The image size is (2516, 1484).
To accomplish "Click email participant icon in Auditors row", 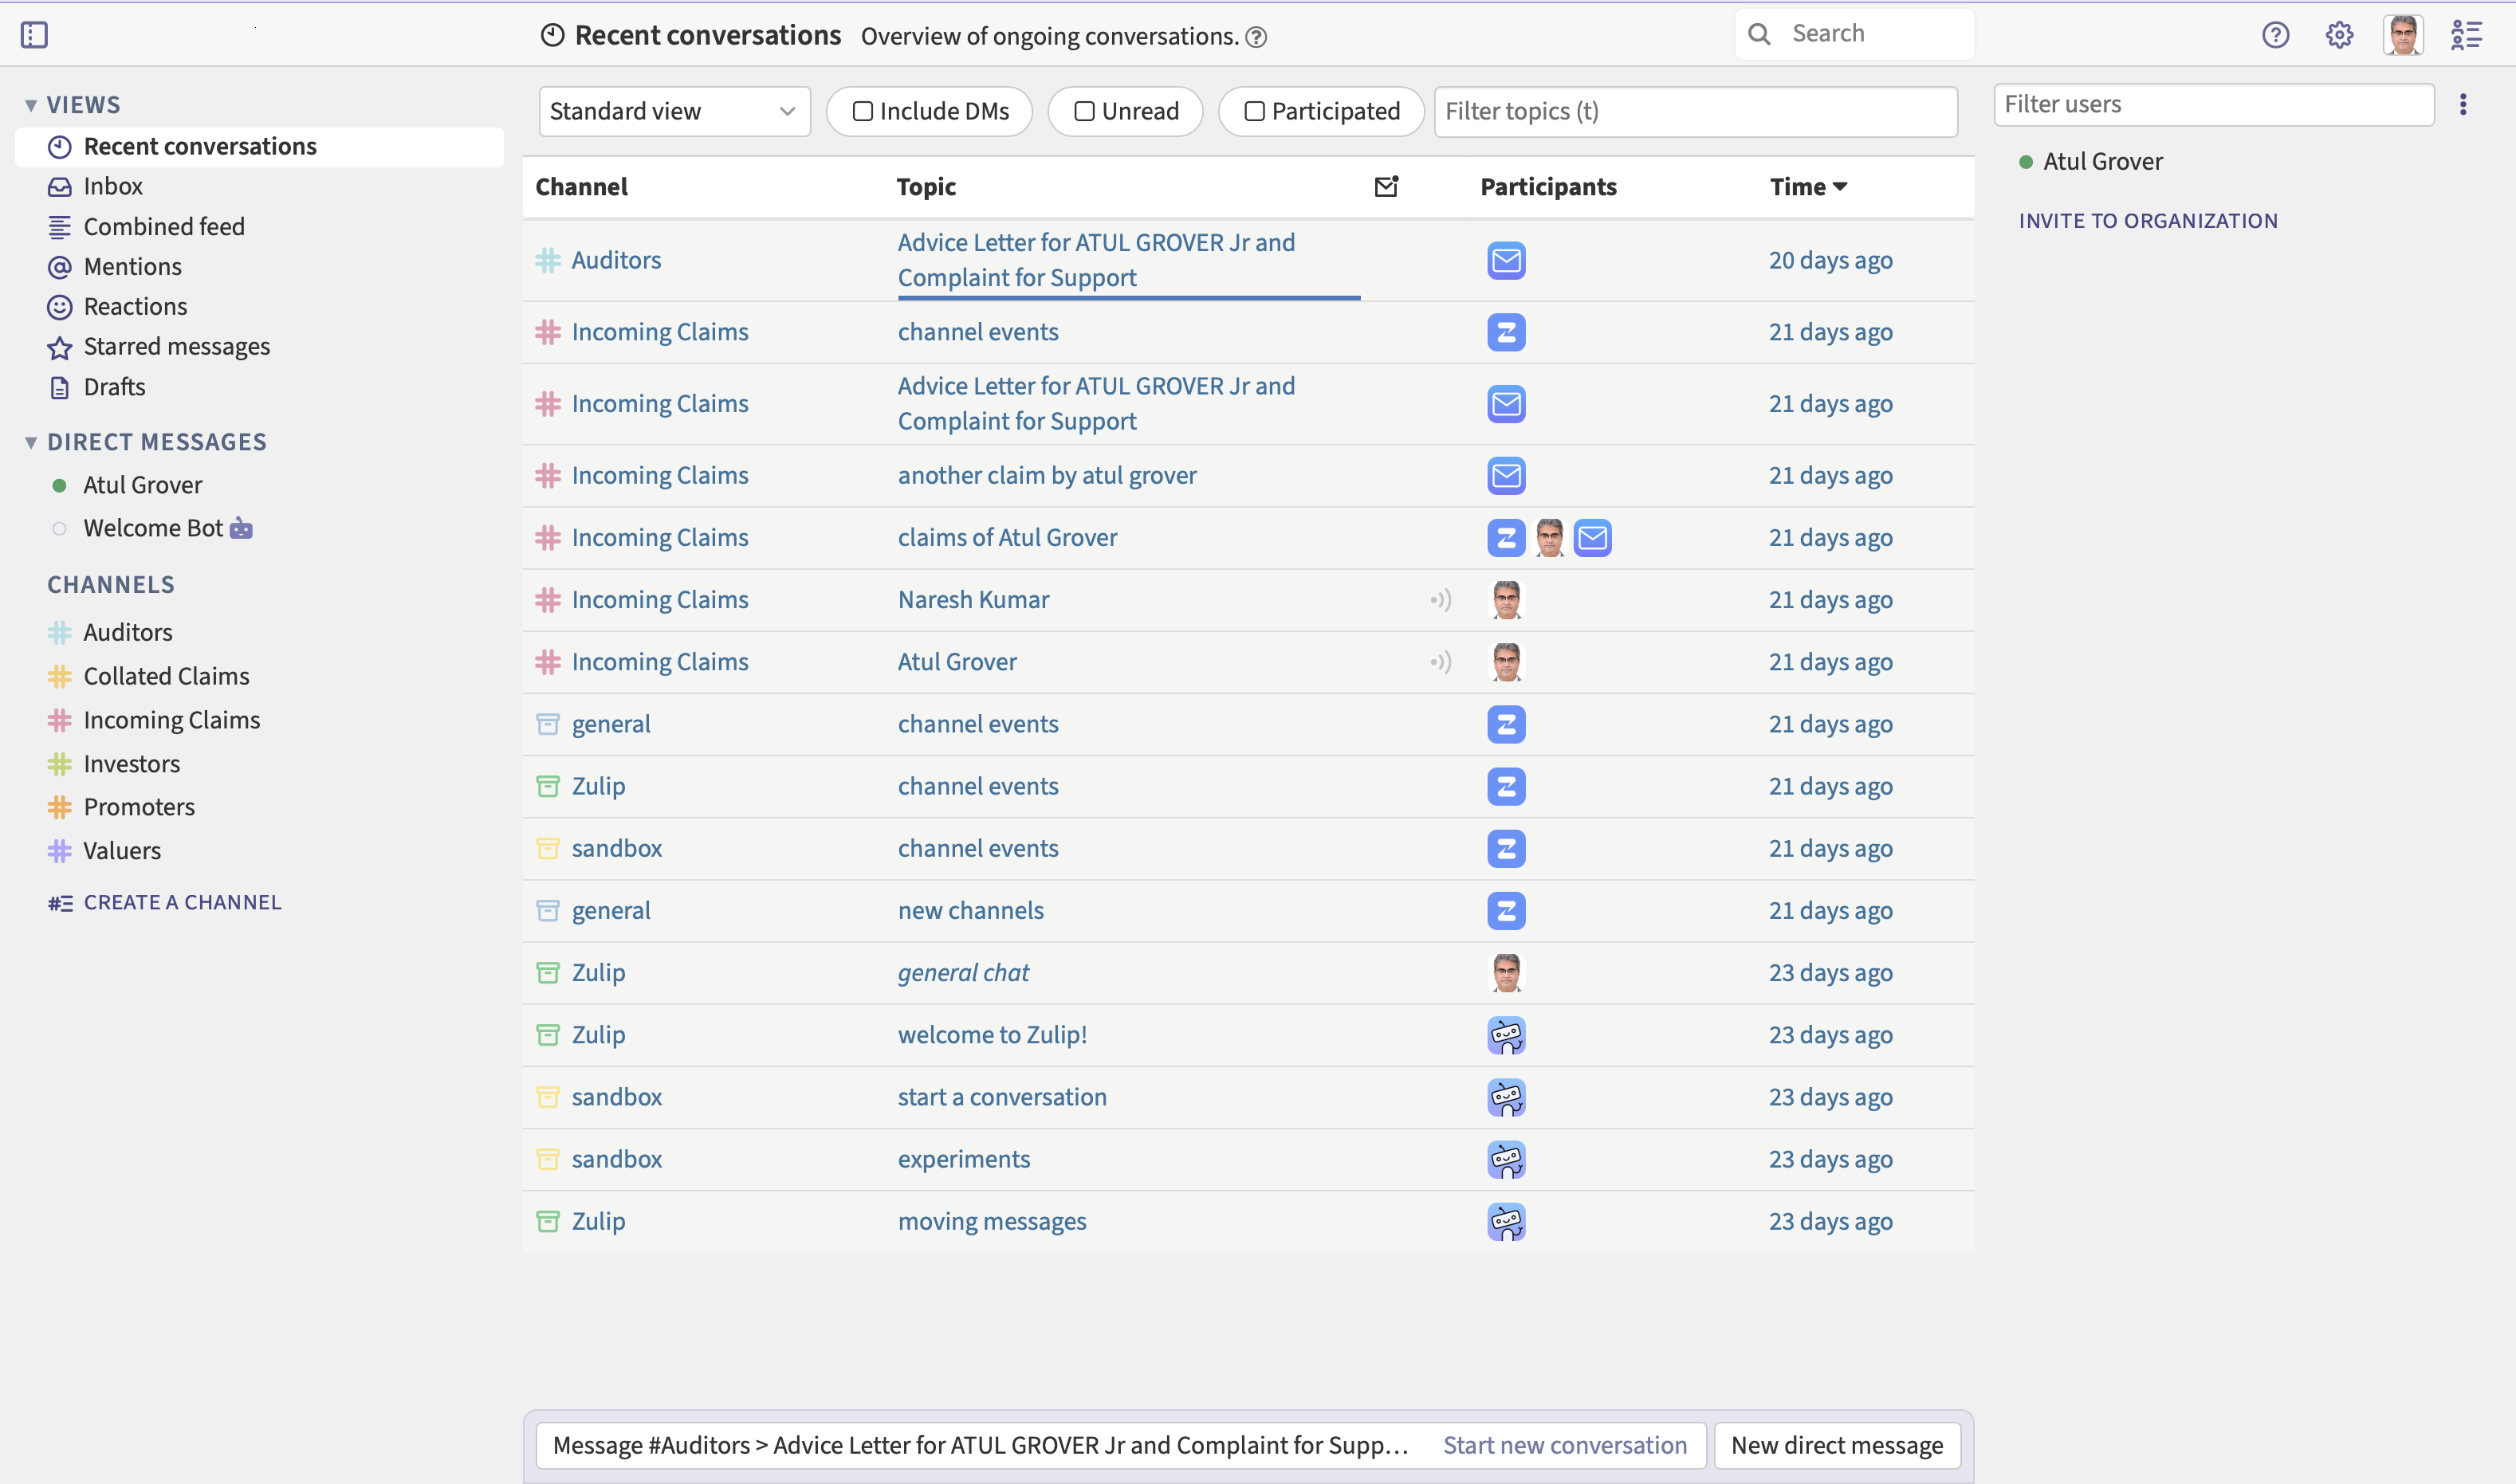I will (x=1506, y=260).
